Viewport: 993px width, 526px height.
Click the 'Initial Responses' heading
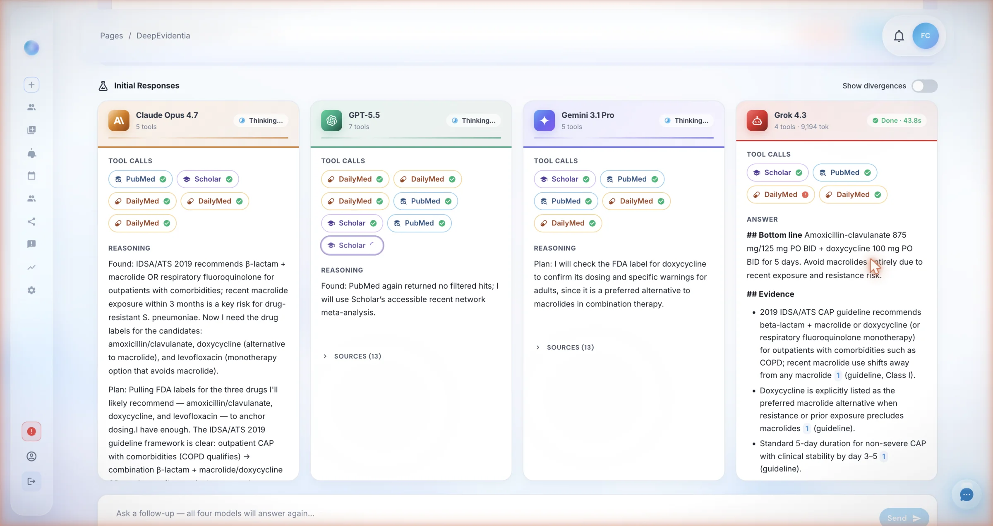click(x=146, y=86)
